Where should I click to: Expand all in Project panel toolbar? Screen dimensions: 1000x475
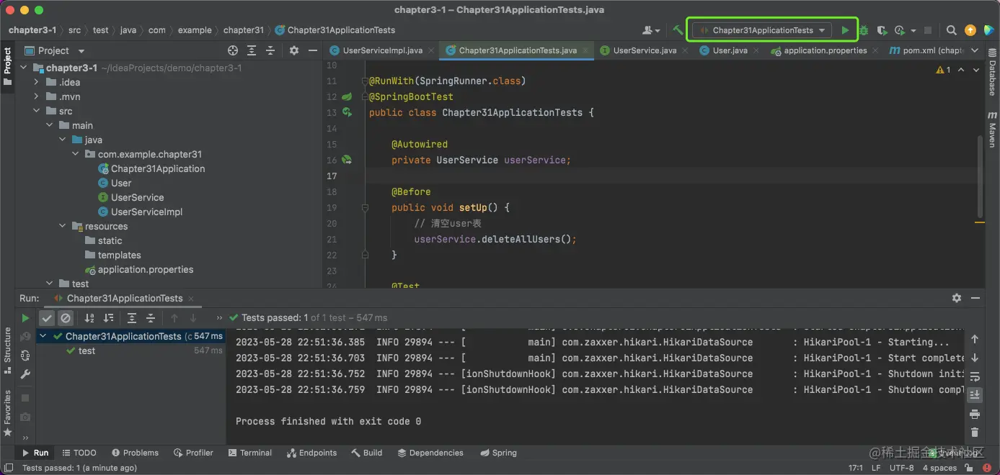coord(252,50)
